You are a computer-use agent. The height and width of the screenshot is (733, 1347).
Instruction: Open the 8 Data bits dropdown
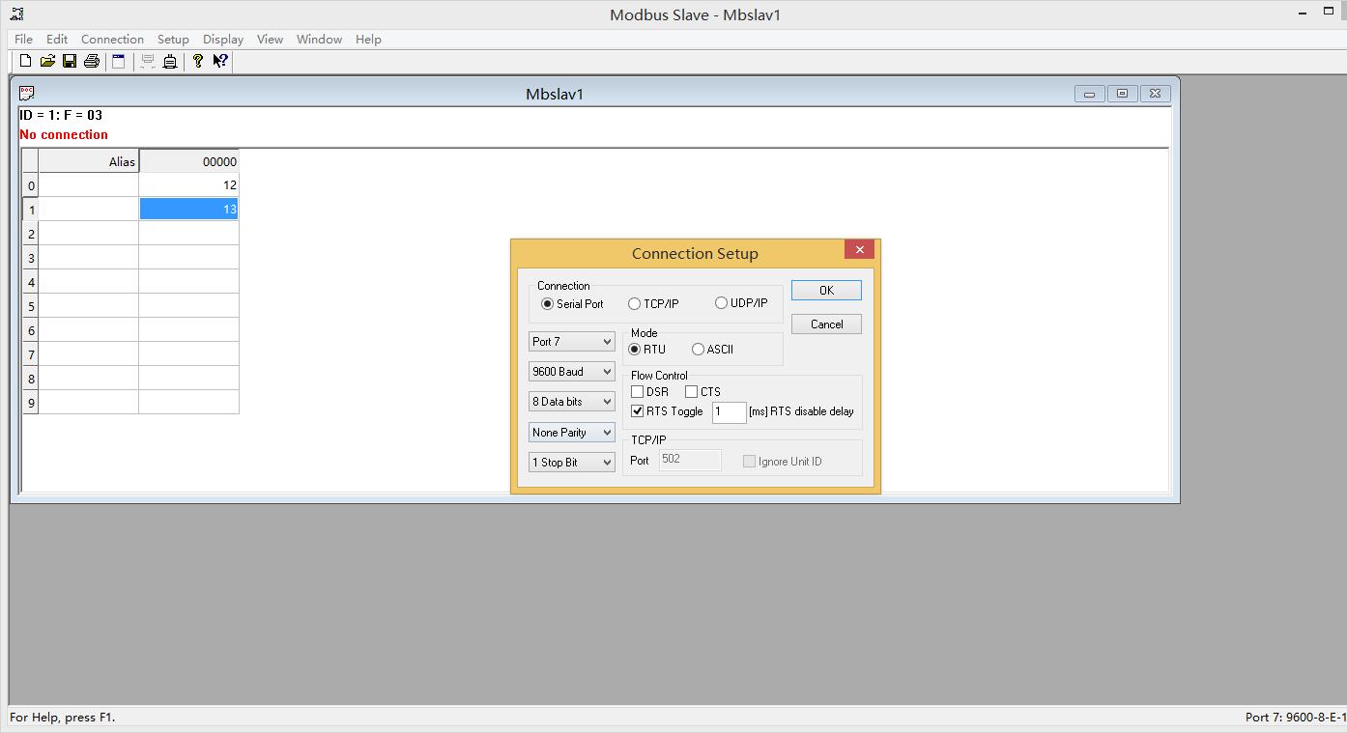(572, 402)
